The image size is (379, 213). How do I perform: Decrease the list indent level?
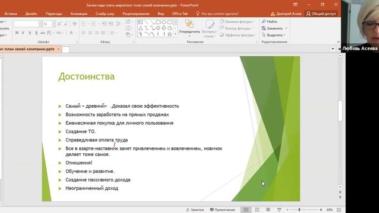[x=104, y=24]
